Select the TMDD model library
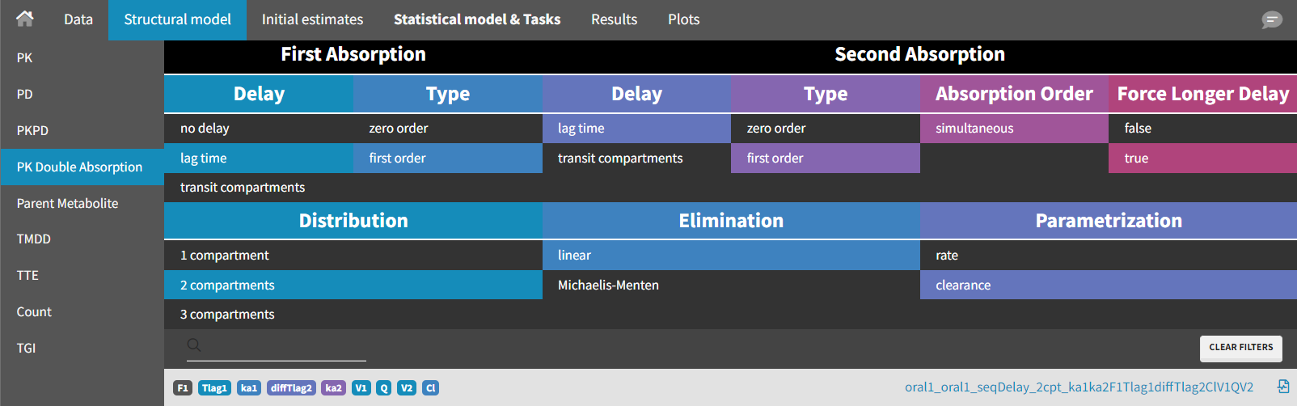The width and height of the screenshot is (1297, 406). click(34, 239)
